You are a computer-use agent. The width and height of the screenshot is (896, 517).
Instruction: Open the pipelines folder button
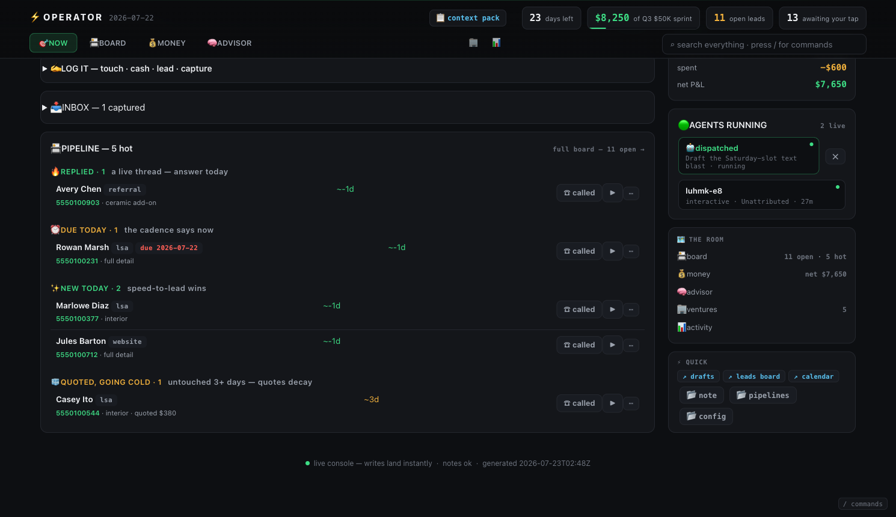coord(763,395)
